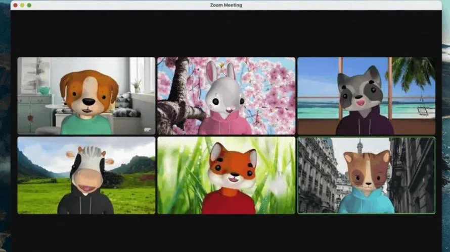The height and width of the screenshot is (252, 450).
Task: Click the highlighted cat avatar video tile
Action: [x=366, y=175]
